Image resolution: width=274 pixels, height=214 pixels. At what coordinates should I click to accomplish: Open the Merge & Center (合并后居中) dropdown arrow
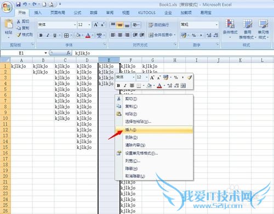[x=175, y=35]
